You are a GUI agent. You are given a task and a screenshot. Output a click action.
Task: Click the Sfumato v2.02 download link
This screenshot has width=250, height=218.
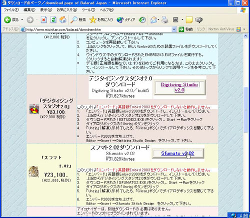click(x=177, y=153)
